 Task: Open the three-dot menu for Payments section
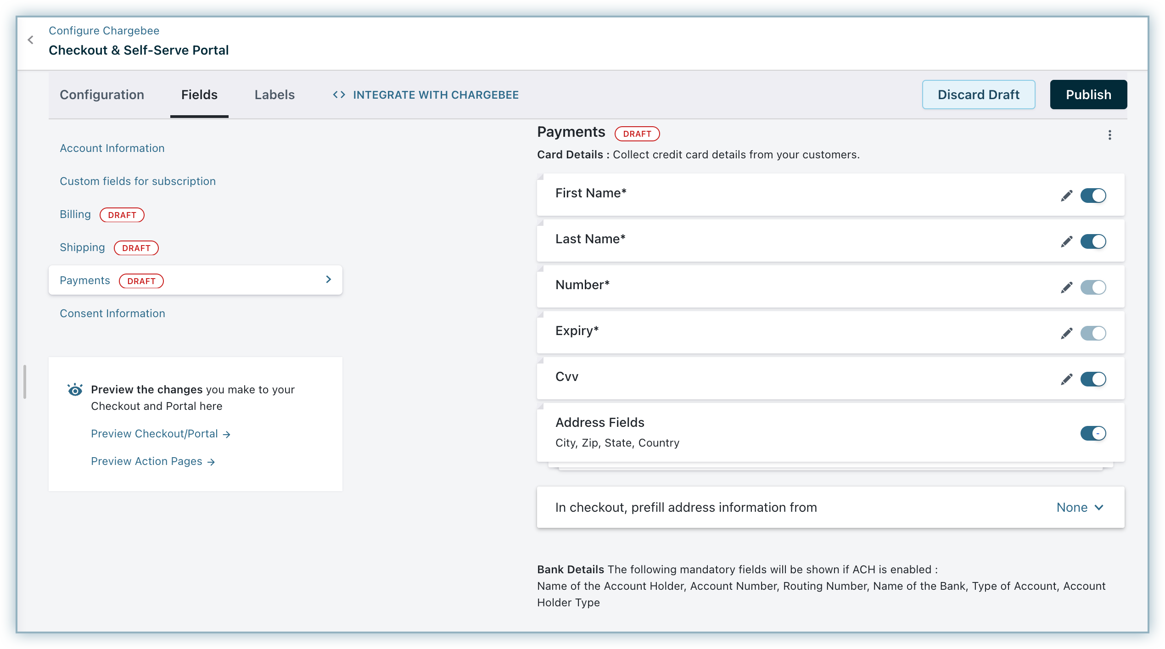click(1109, 135)
